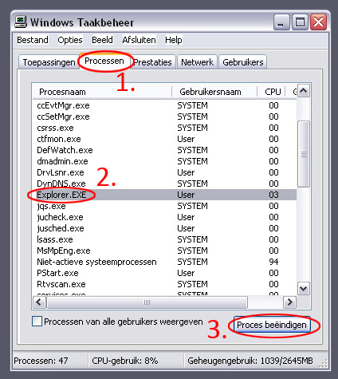Switch to the Processen tab
Screen dimensions: 338x379
104,61
